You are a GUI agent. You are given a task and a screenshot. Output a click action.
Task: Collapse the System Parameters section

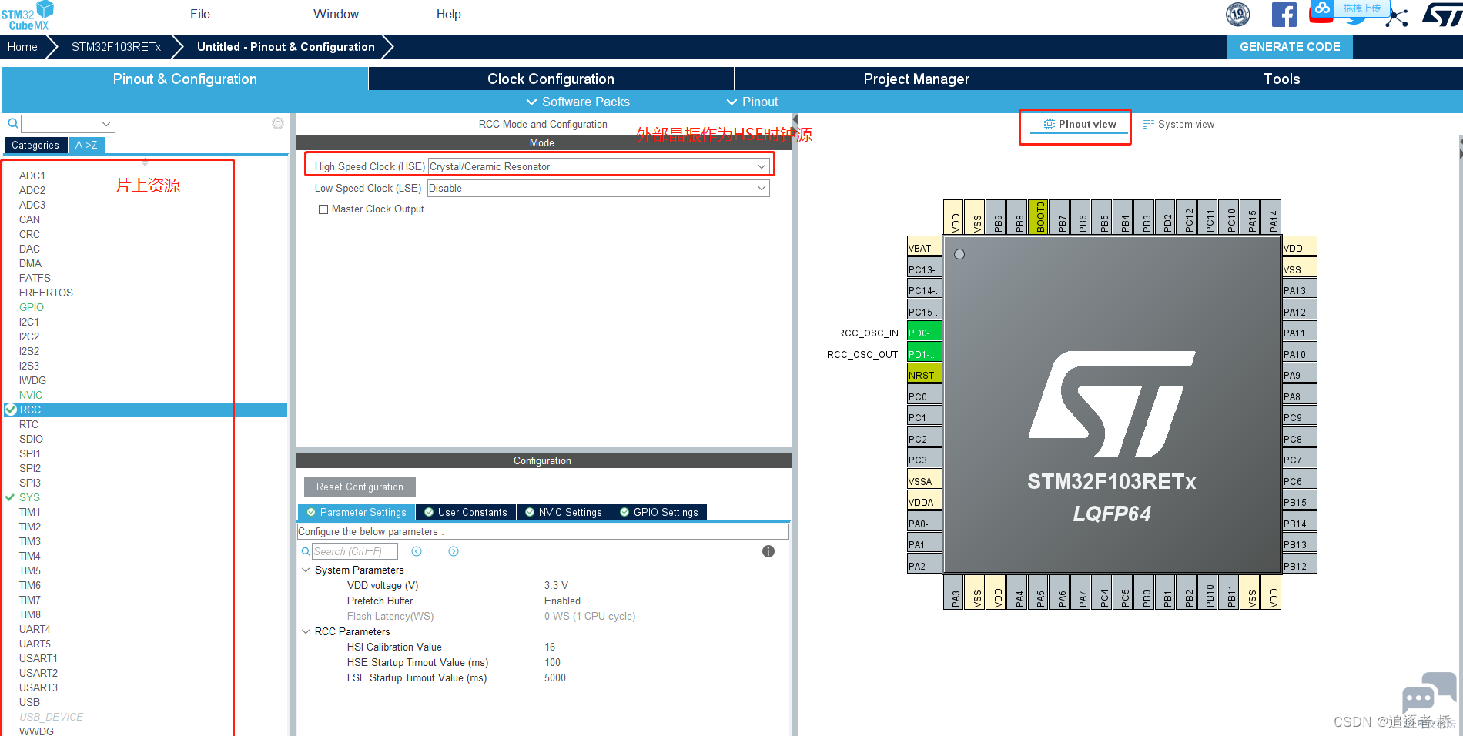(x=306, y=570)
